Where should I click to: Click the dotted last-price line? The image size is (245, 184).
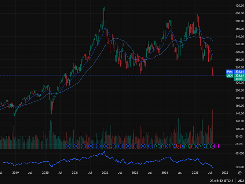(110, 75)
